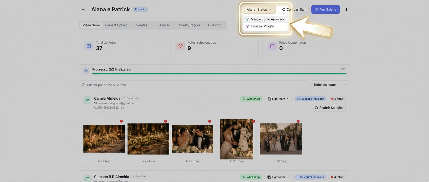This screenshot has height=182, width=429.
Task: Click the Compartilhar button
Action: point(293,9)
